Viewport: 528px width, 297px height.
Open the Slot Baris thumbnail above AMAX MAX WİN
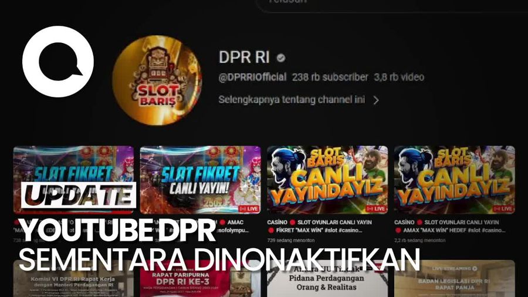click(454, 180)
